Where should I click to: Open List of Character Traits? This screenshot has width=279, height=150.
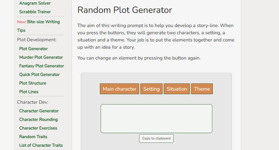click(x=41, y=145)
